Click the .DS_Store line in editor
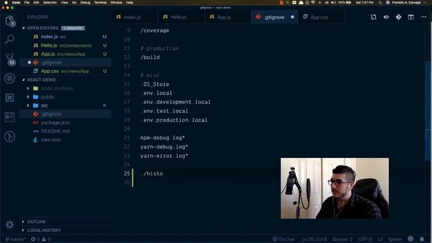The width and height of the screenshot is (432, 243). click(x=155, y=84)
